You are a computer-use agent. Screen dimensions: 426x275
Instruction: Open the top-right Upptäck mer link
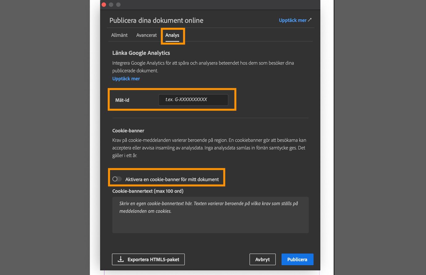[x=295, y=20]
